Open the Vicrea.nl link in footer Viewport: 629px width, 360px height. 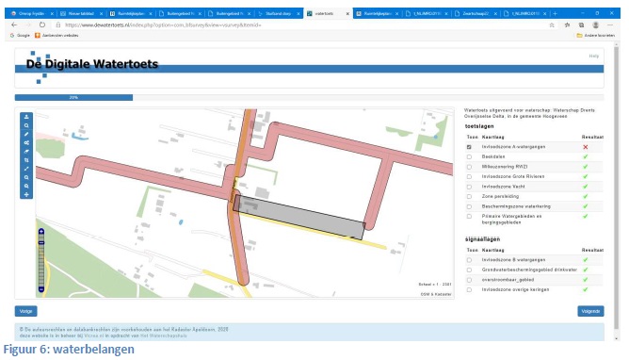pos(94,335)
